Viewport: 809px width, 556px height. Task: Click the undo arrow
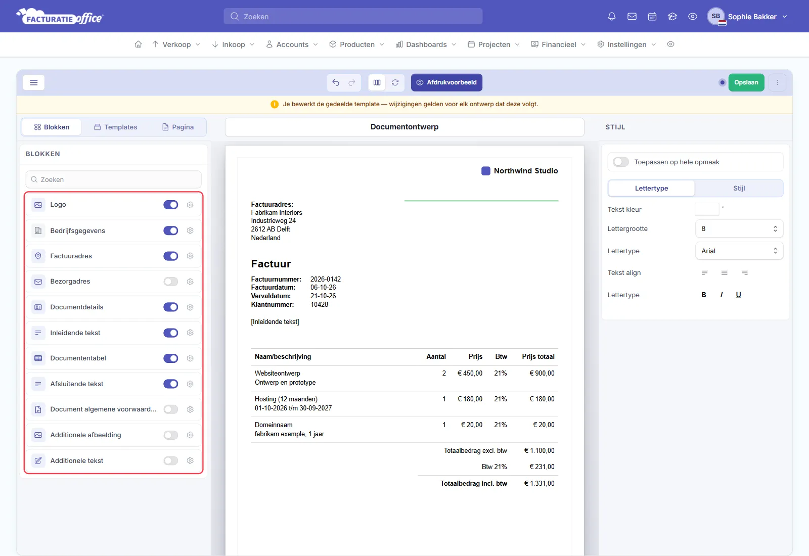point(336,82)
